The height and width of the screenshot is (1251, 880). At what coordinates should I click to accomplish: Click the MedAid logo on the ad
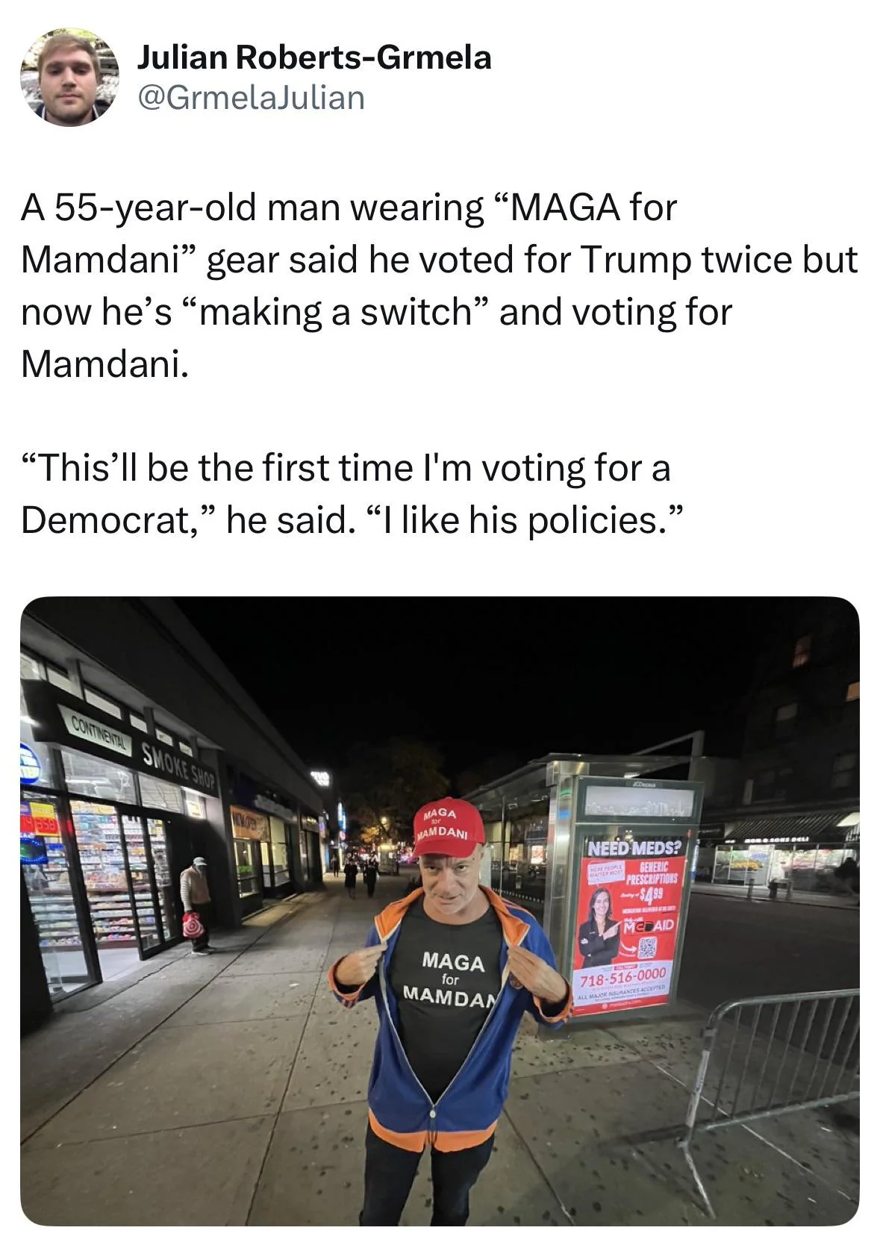pyautogui.click(x=648, y=925)
